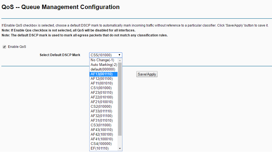Viewport: 272px width, 160px height.
Task: Click the Save/Apply button
Action: [x=147, y=74]
